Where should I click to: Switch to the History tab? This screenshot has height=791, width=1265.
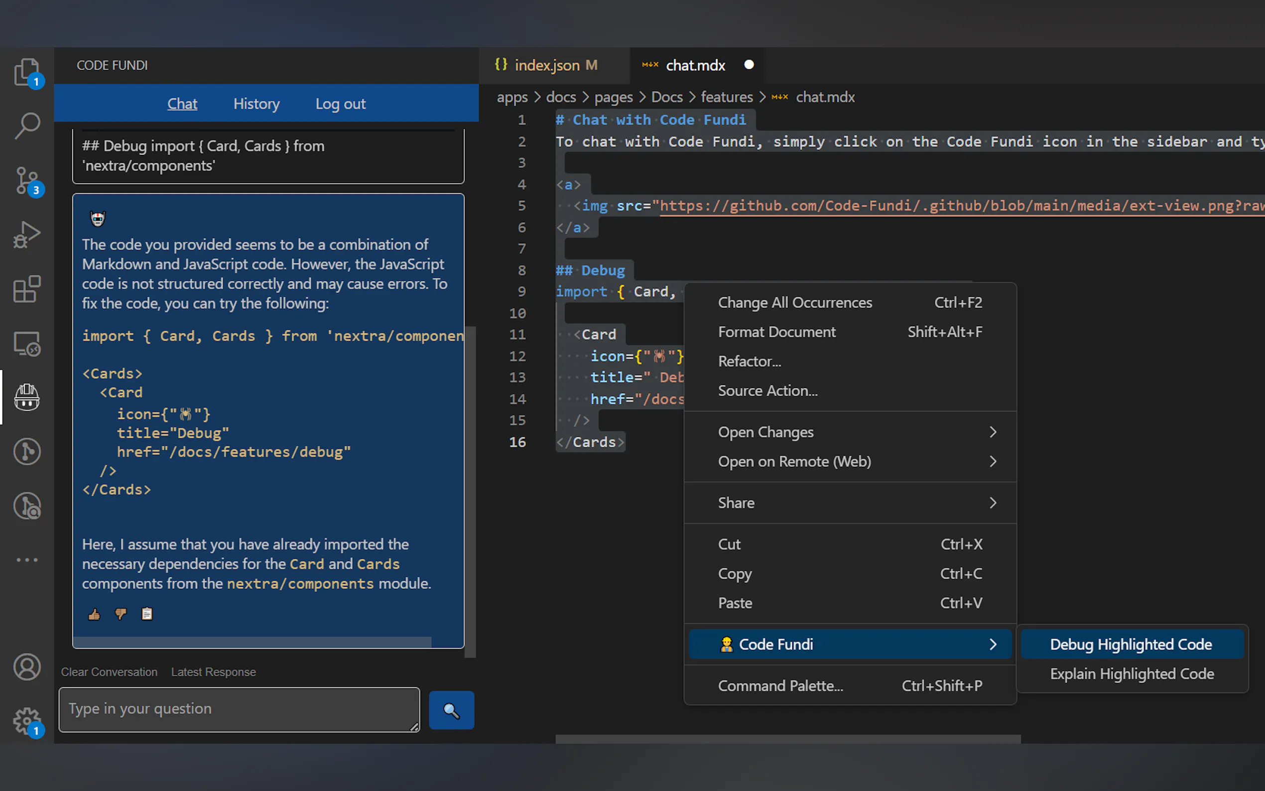click(x=256, y=104)
